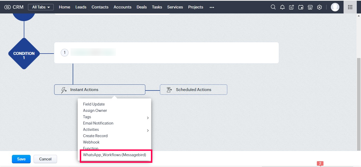Select WhatsApp_Workflows (Messagebird) action

pyautogui.click(x=114, y=155)
